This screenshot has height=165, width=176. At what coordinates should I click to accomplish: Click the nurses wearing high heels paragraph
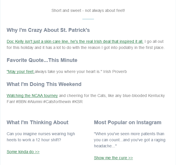click(41, 137)
